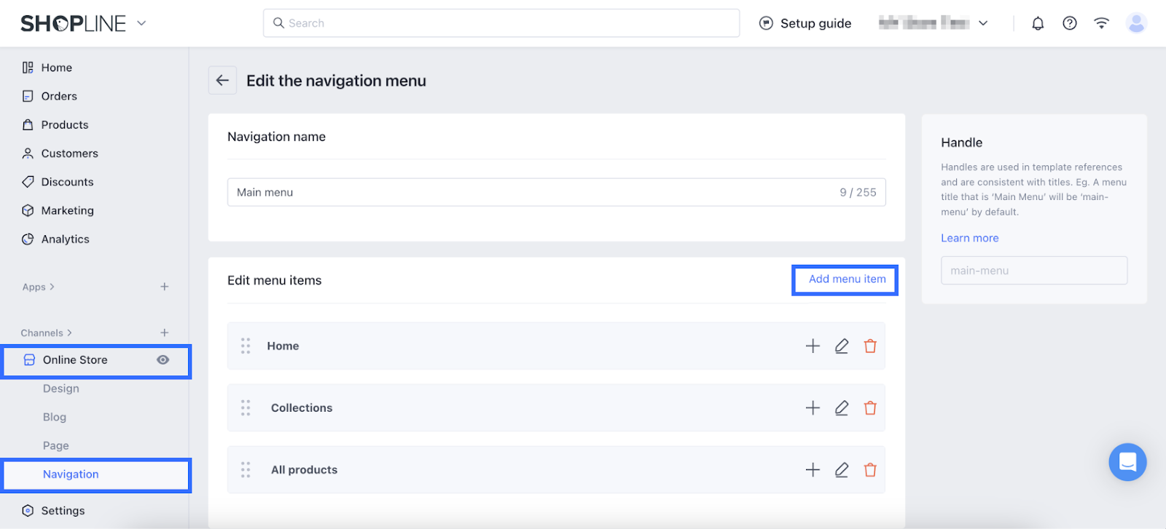Add a sub-item under All products

[813, 469]
